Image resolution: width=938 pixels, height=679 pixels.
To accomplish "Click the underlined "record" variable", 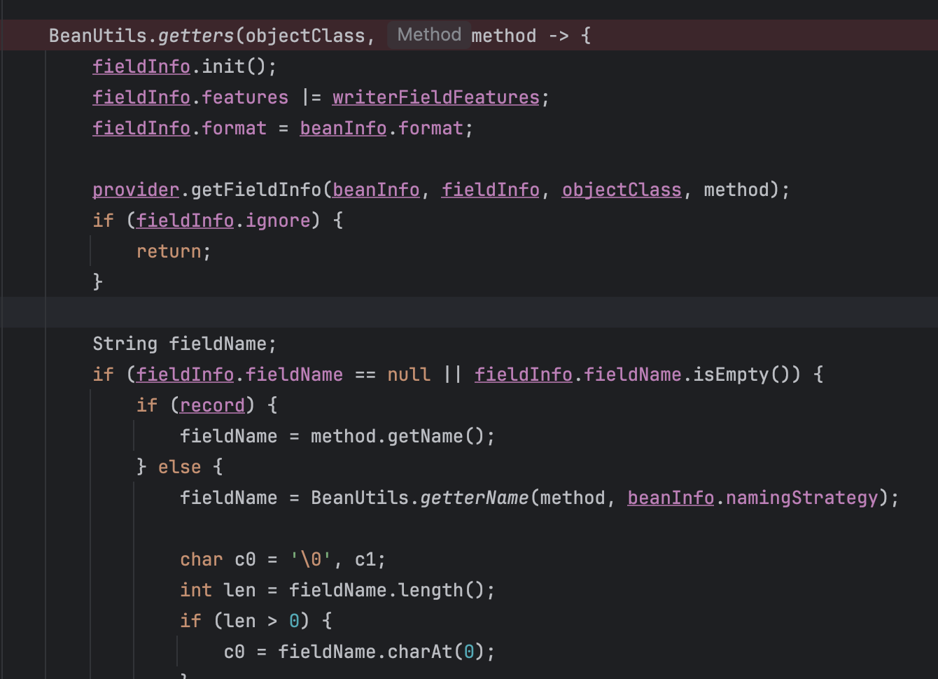I will (212, 405).
